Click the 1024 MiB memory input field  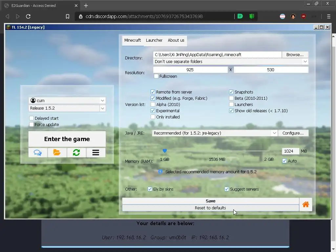tap(290, 151)
